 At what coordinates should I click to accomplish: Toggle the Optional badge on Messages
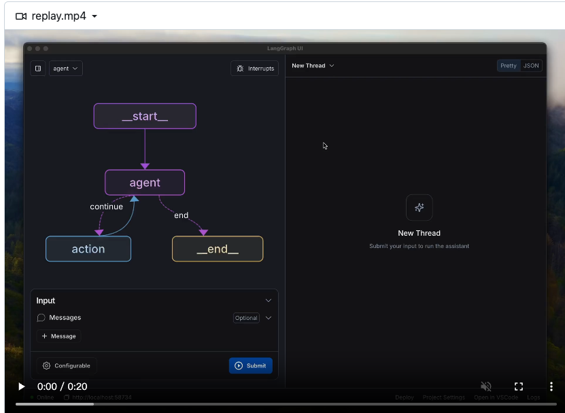[x=246, y=318]
